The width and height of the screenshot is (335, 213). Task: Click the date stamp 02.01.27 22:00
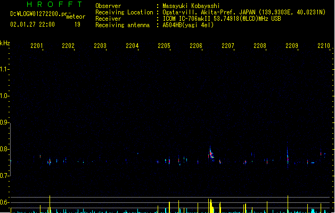[32, 24]
